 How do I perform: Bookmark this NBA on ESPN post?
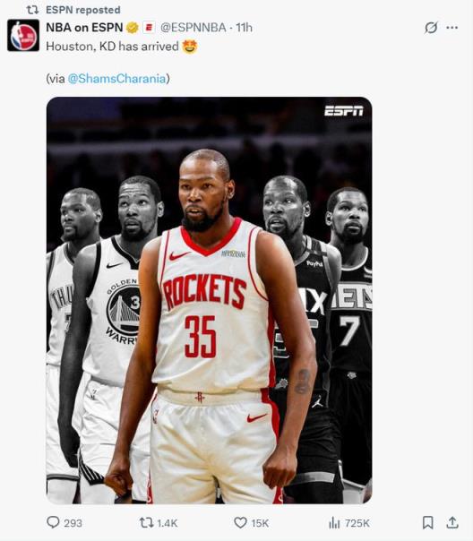[428, 522]
